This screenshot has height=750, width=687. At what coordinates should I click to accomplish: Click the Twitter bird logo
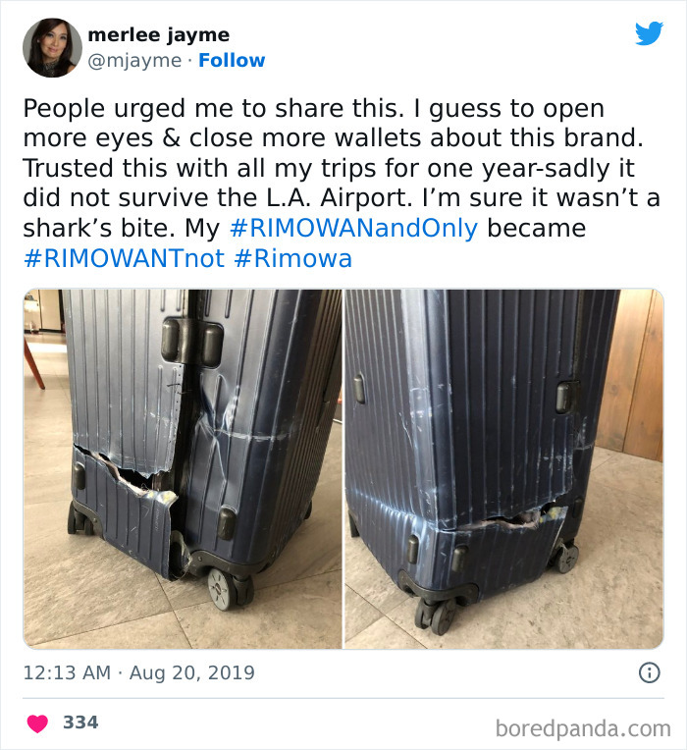point(649,33)
